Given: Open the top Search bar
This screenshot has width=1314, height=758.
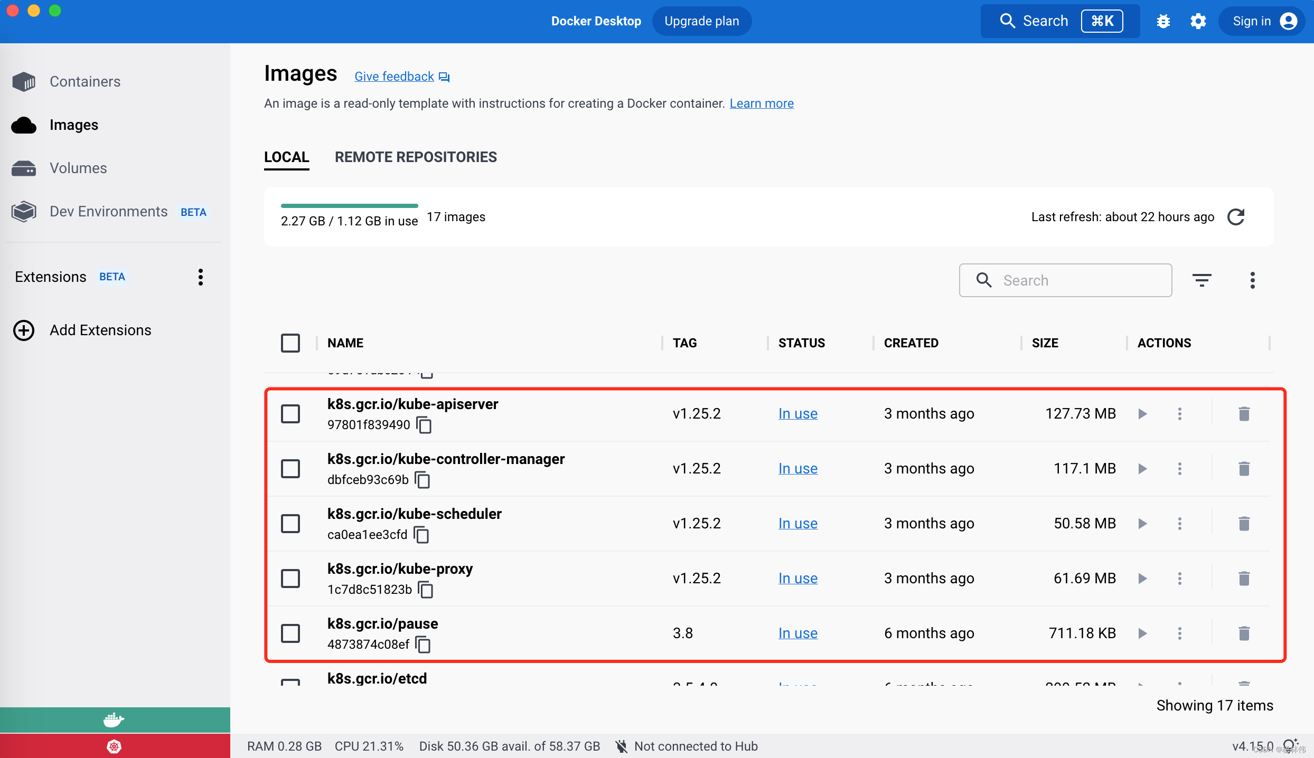Looking at the screenshot, I should 1060,21.
